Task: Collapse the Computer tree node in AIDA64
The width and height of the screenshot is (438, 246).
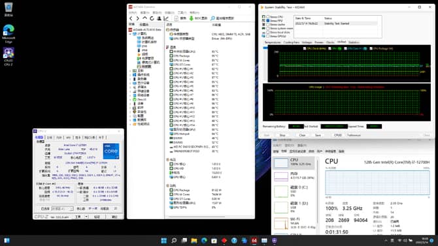Action: pyautogui.click(x=130, y=34)
